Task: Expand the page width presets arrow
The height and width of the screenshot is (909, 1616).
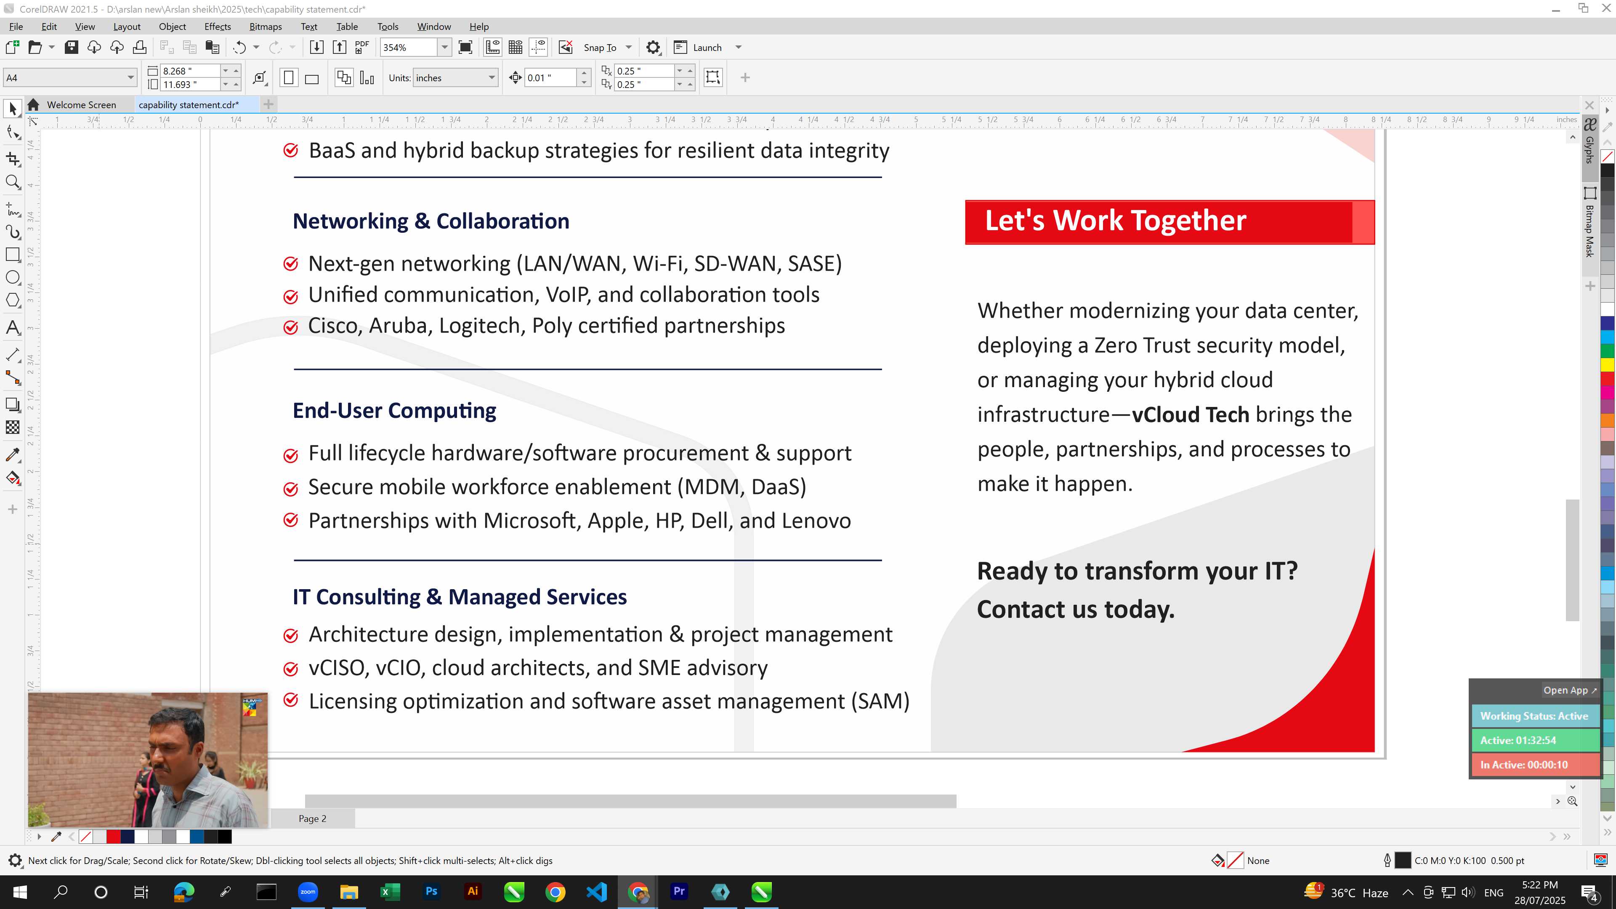Action: coord(226,70)
